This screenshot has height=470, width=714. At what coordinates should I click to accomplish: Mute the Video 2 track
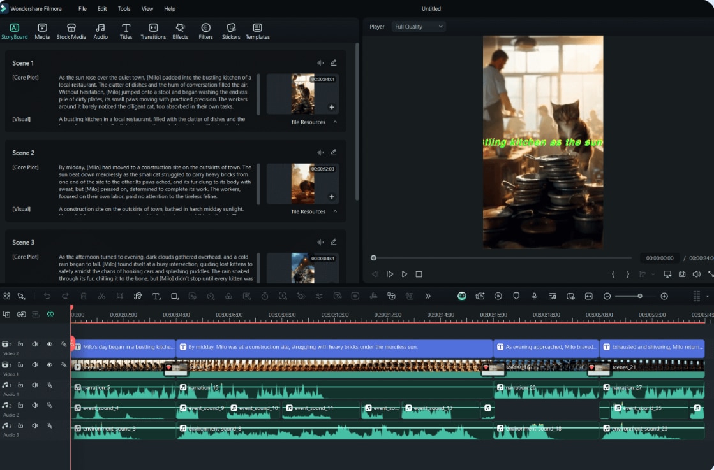(x=34, y=344)
